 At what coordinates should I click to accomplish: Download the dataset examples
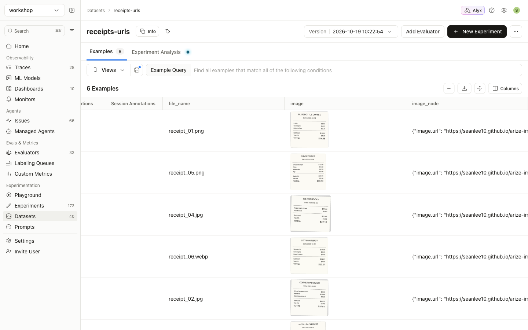click(464, 88)
